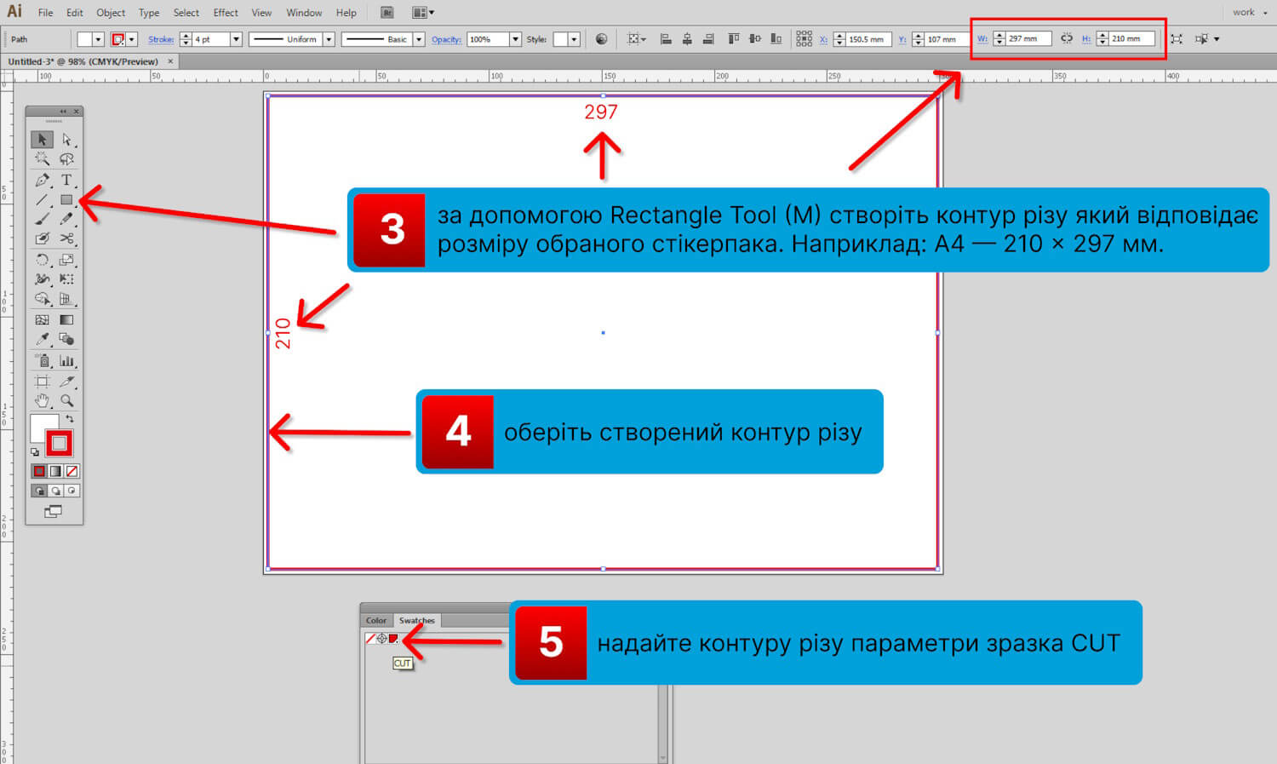Select the Selection tool (black arrow)
The width and height of the screenshot is (1277, 764).
pos(42,139)
